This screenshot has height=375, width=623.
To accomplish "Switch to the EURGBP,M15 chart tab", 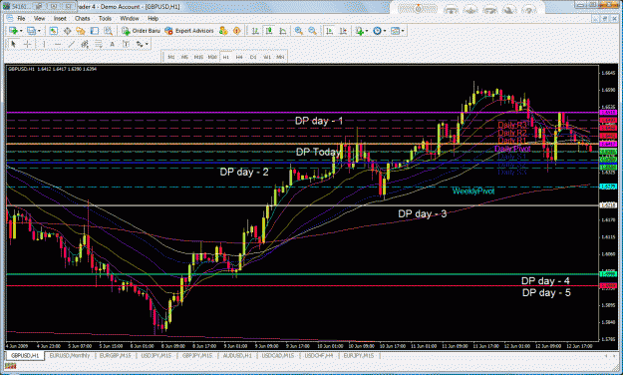I will 116,355.
